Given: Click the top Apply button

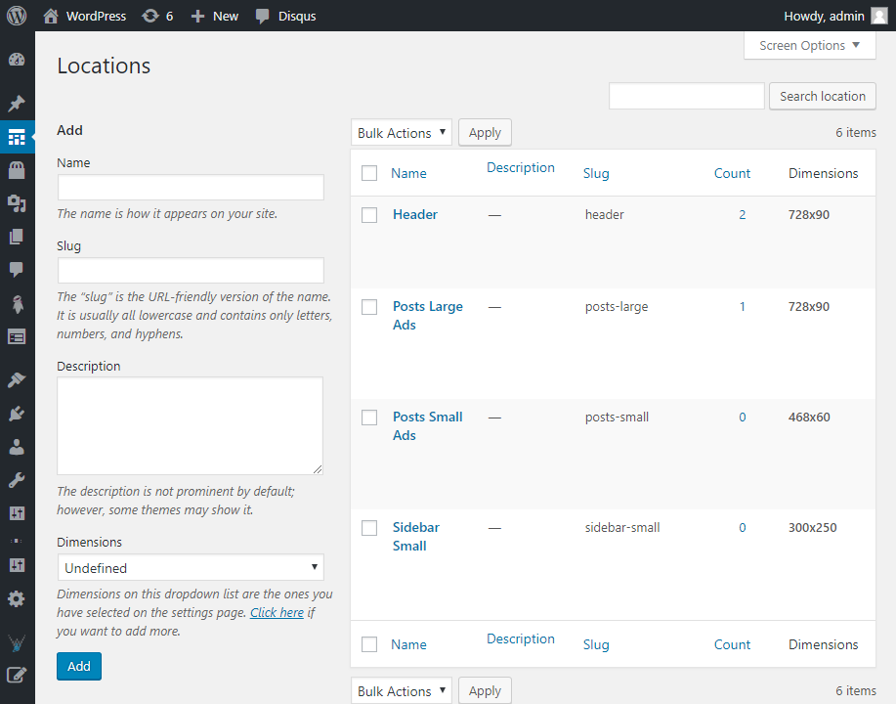Looking at the screenshot, I should point(485,133).
